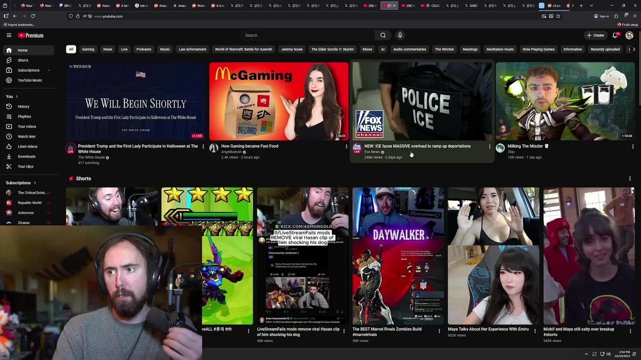
Task: Open options for Daywalker short
Action: point(439,331)
